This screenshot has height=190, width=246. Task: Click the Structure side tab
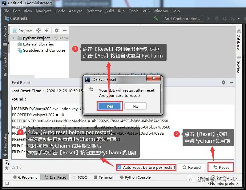click(x=5, y=64)
